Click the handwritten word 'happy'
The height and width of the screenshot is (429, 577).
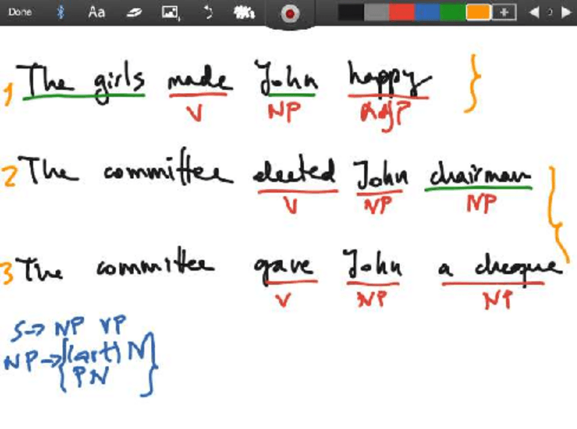tap(389, 78)
